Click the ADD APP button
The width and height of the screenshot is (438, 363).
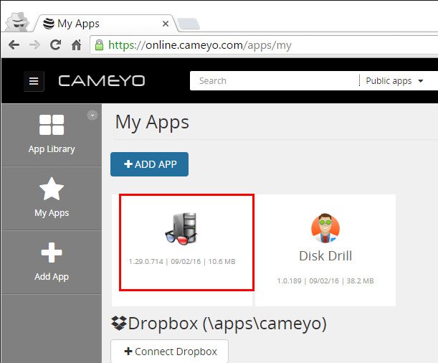coord(149,164)
